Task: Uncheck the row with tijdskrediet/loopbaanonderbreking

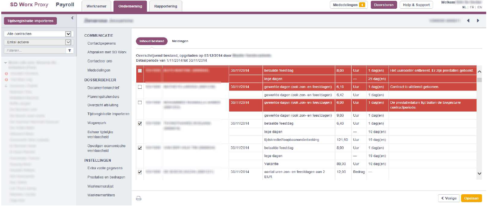Action: (x=140, y=123)
